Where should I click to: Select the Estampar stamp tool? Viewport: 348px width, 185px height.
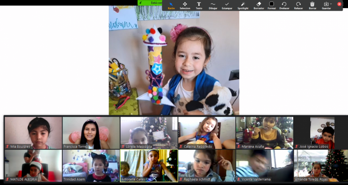coord(227,5)
